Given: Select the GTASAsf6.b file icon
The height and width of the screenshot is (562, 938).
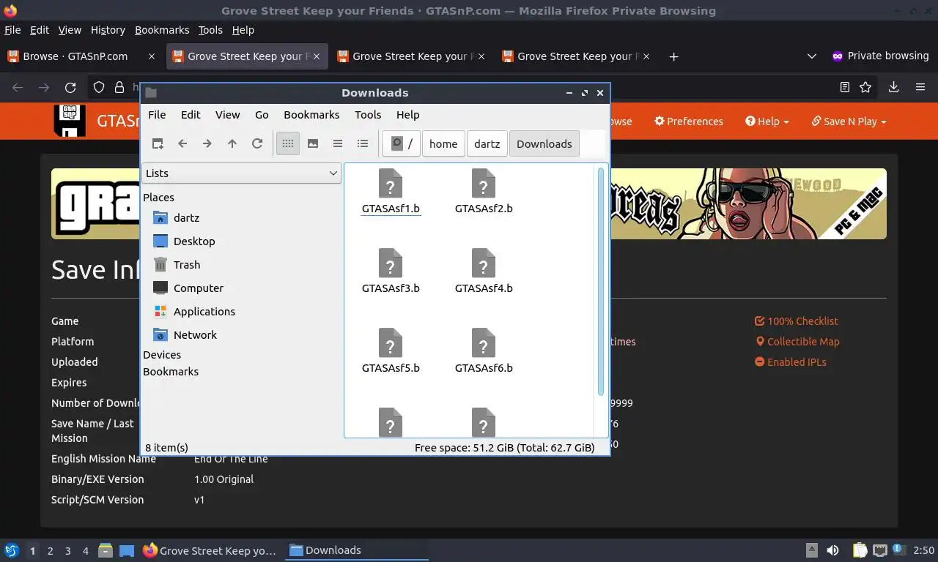Looking at the screenshot, I should (x=484, y=343).
